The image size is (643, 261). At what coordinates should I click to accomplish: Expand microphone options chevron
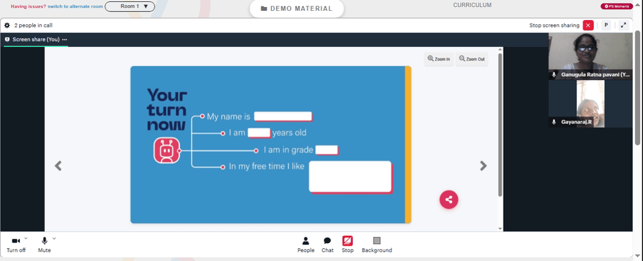coord(54,238)
